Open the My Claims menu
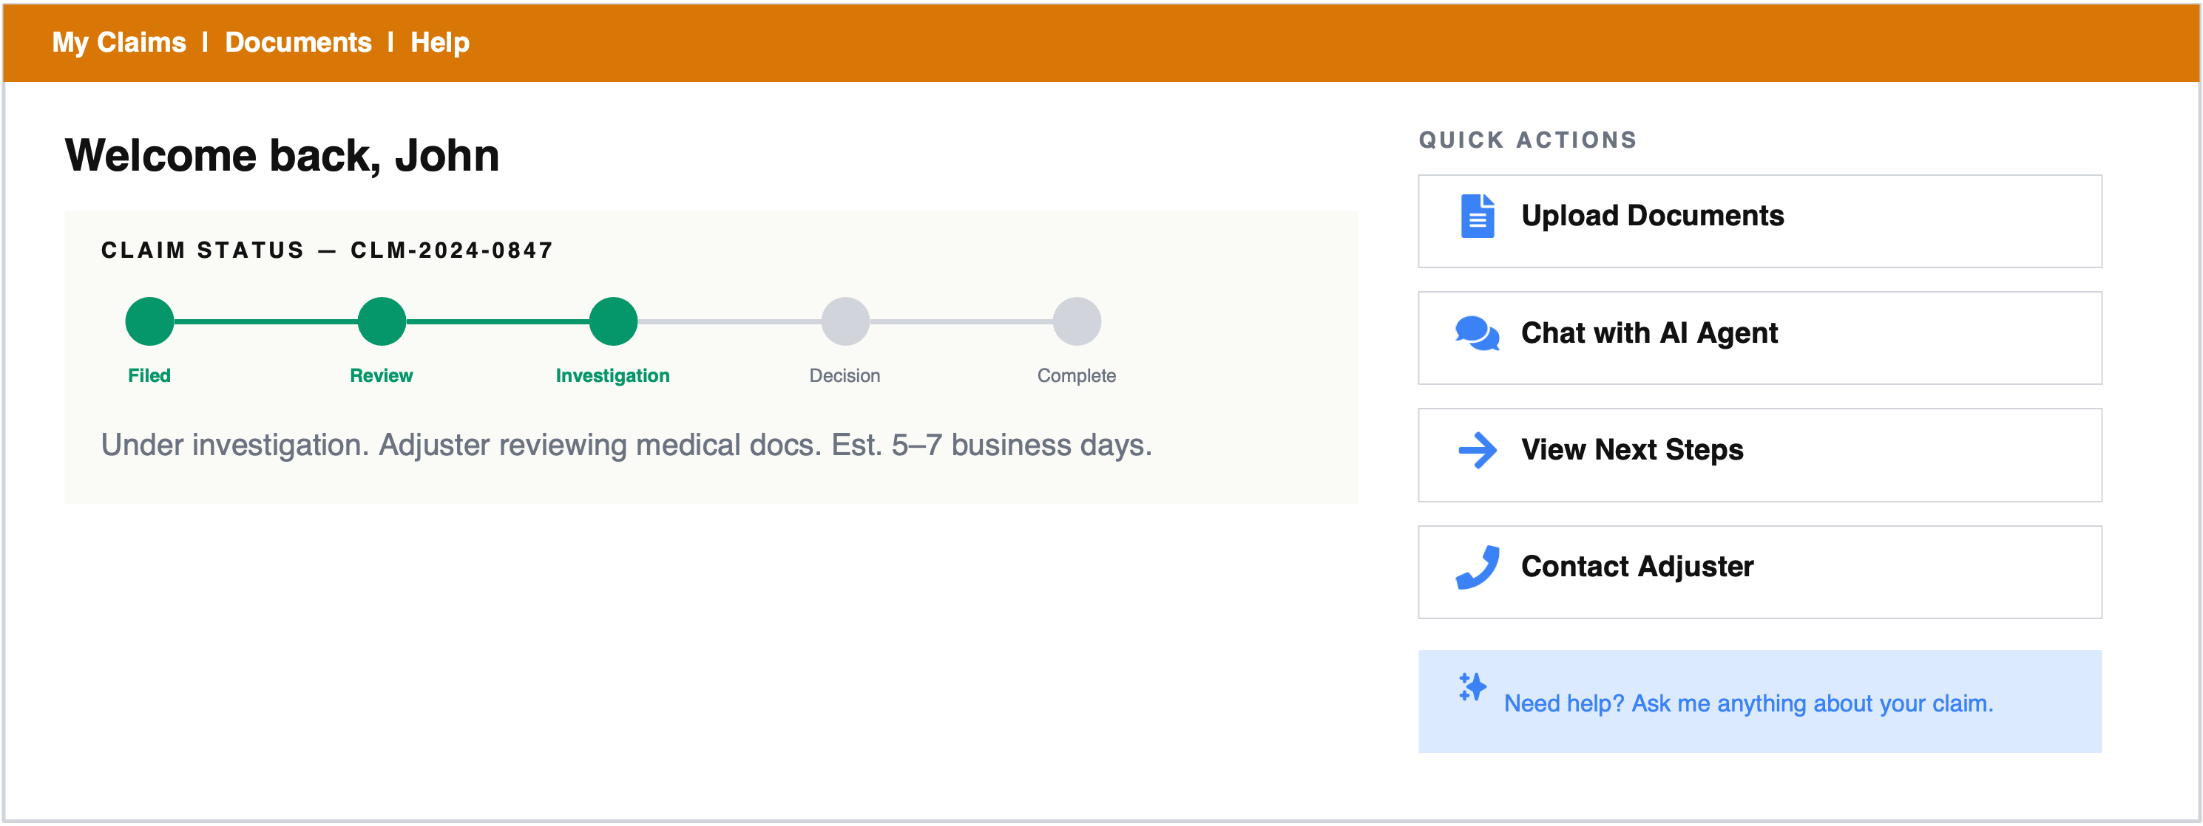2203x826 pixels. pyautogui.click(x=118, y=42)
